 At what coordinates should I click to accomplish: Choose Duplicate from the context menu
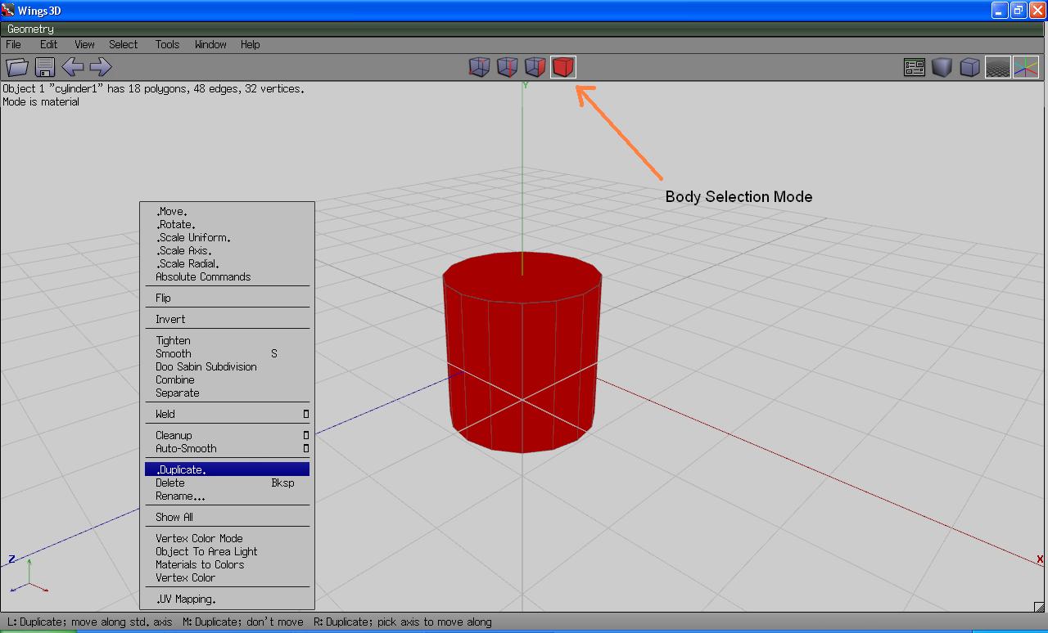coord(181,469)
